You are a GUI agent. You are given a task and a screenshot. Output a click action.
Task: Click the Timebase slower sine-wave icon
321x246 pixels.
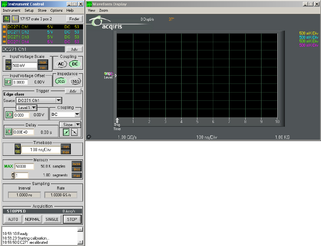tap(17, 147)
